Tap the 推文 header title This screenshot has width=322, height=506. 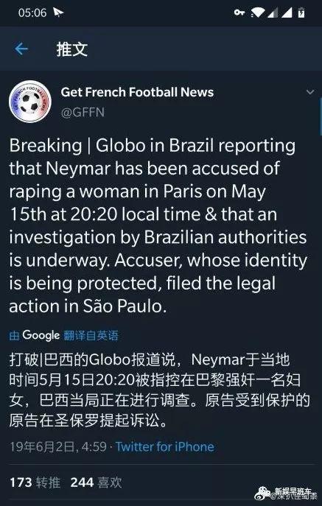click(x=72, y=49)
